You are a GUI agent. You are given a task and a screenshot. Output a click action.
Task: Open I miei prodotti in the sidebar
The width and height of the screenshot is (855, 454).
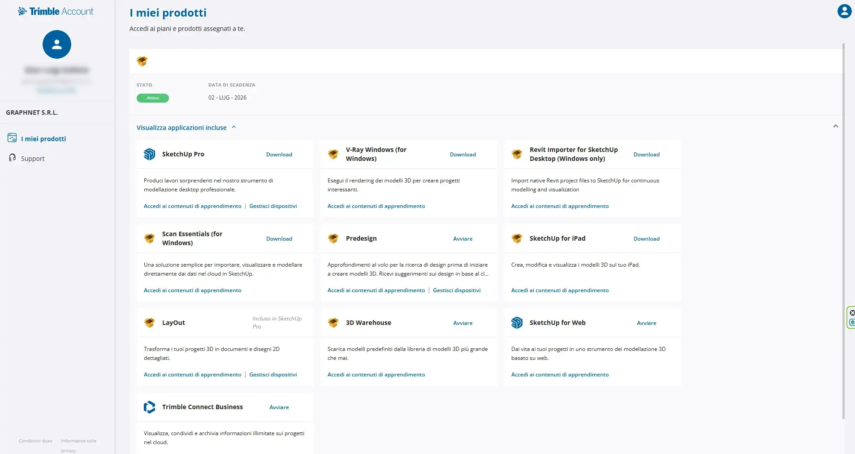tap(43, 139)
